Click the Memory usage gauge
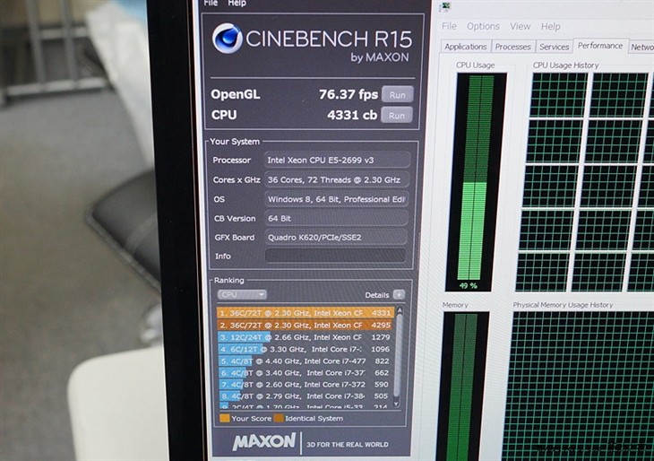The height and width of the screenshot is (461, 654). pyautogui.click(x=461, y=387)
